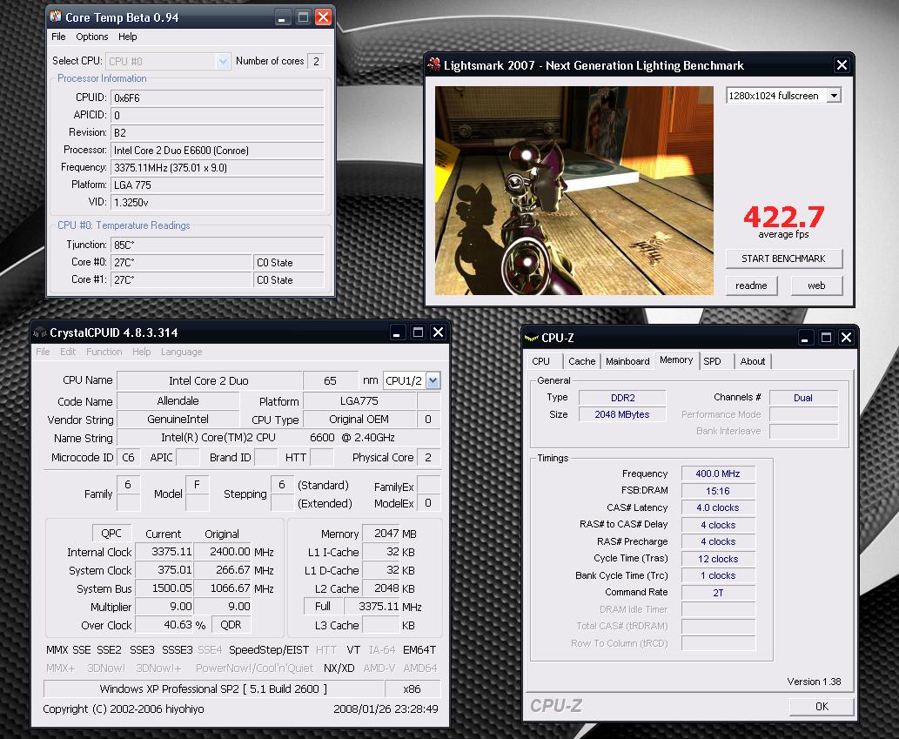Screen dimensions: 899x739
Task: Click the CPUID field showing 0x6F6
Action: [218, 98]
